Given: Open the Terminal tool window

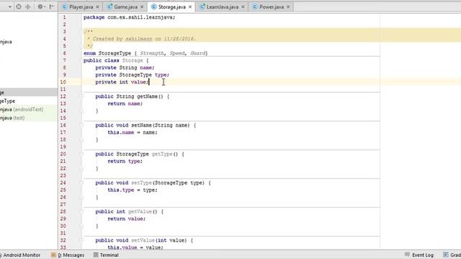Looking at the screenshot, I should 106,255.
